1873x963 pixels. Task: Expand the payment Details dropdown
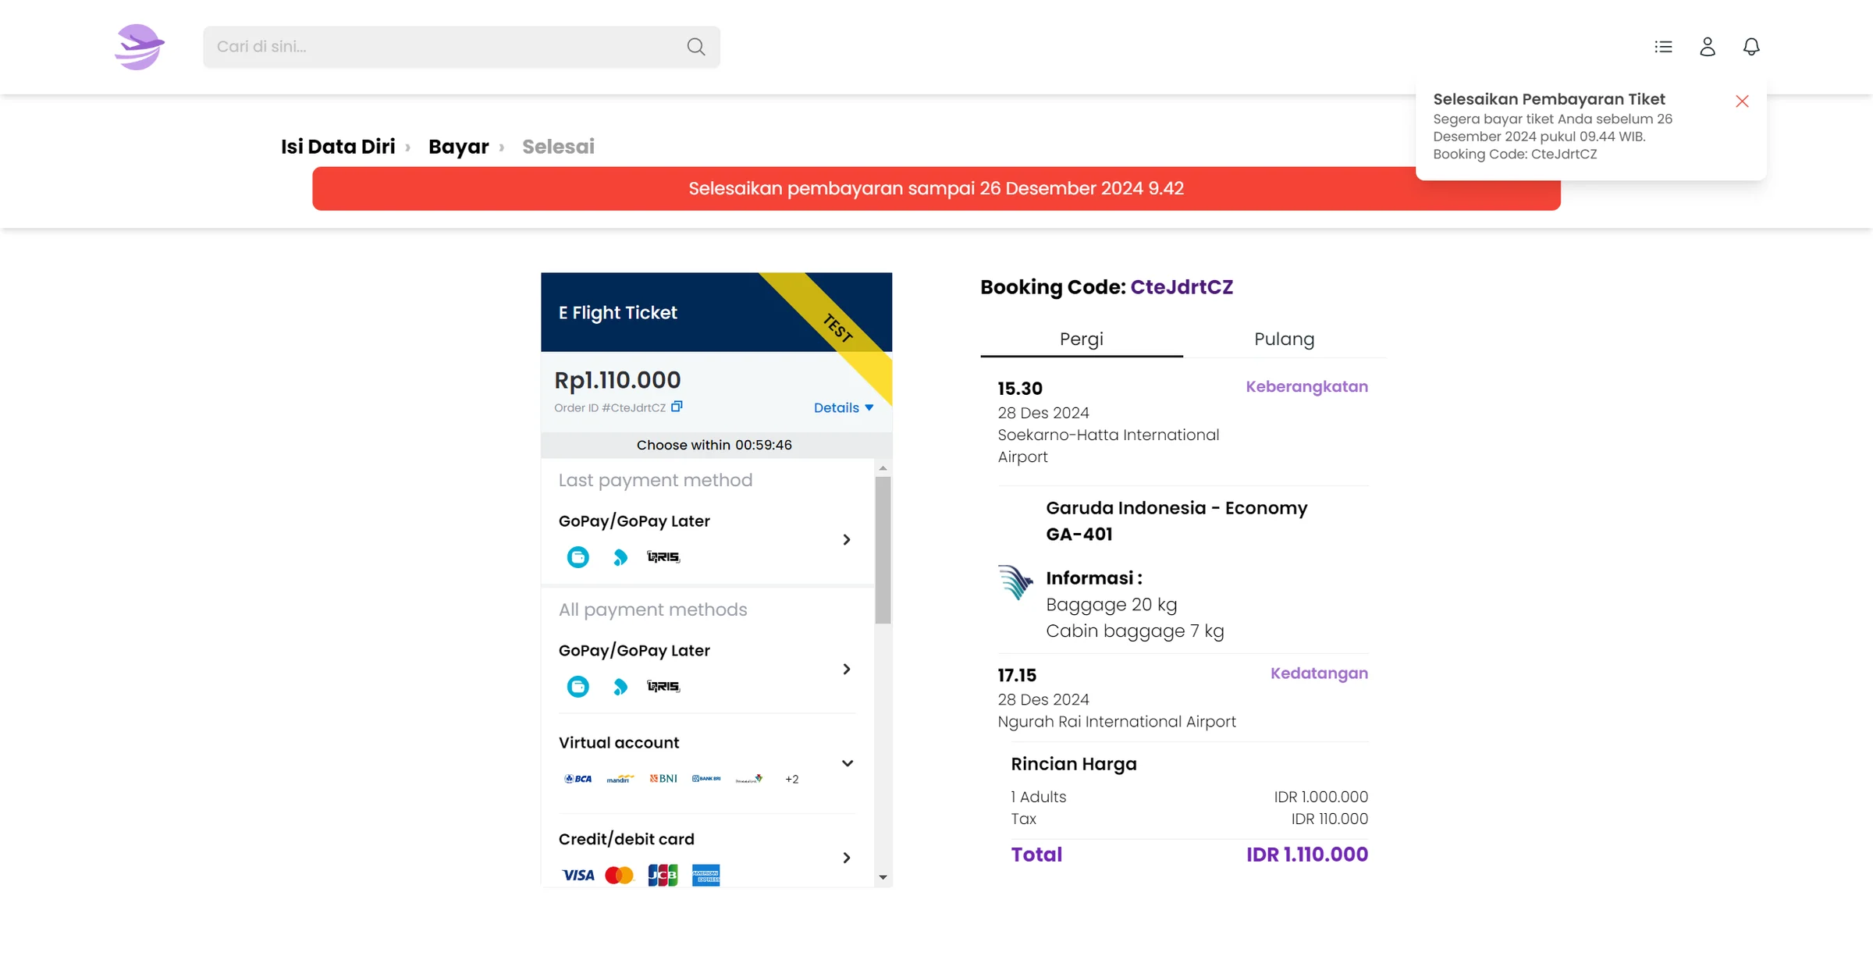[844, 407]
